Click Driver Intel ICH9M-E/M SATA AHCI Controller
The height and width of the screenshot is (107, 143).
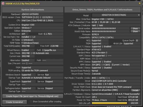point(109,81)
